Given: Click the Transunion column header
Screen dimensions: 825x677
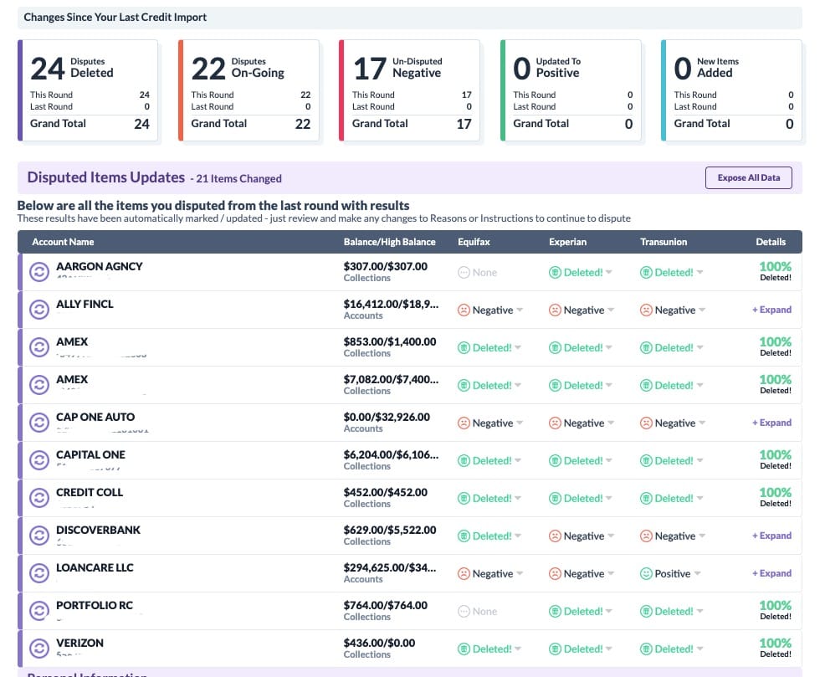Looking at the screenshot, I should tap(664, 242).
